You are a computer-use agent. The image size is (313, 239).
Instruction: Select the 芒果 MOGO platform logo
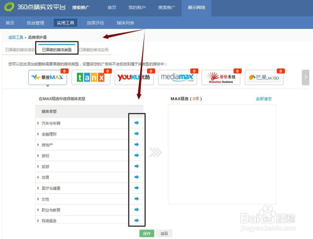point(264,77)
